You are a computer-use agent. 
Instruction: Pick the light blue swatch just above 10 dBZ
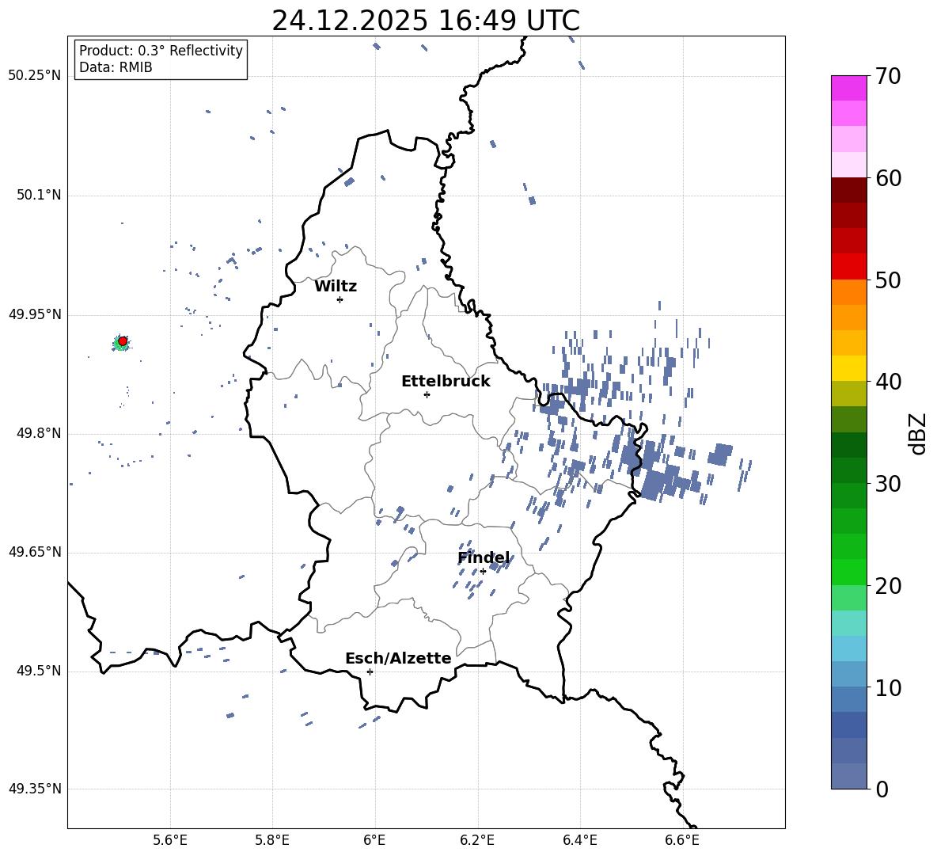[x=848, y=674]
